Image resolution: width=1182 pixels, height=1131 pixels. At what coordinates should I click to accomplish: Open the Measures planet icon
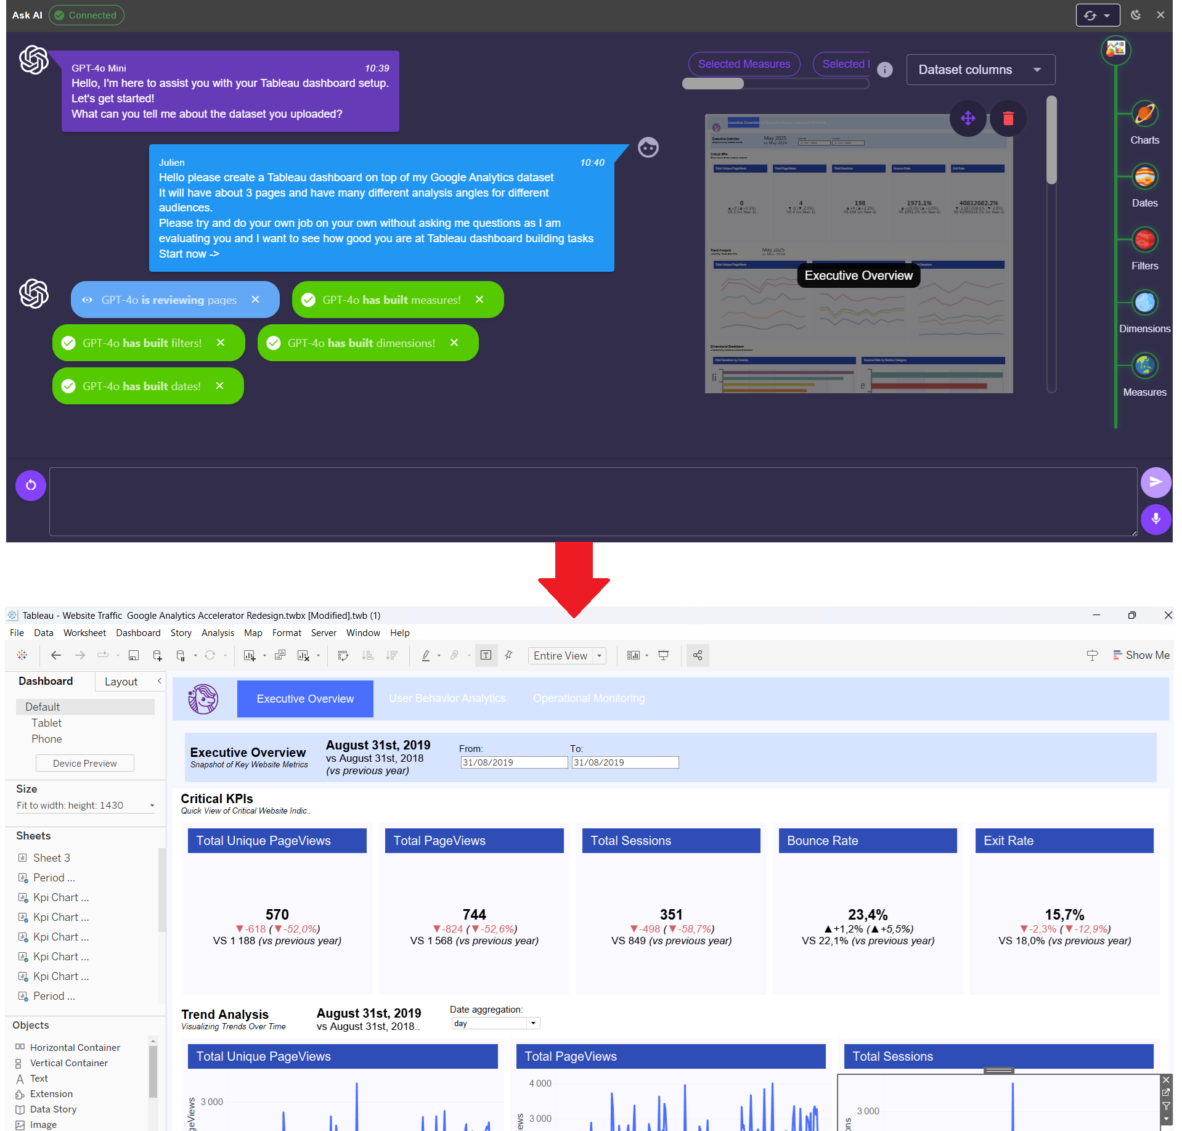[1144, 365]
